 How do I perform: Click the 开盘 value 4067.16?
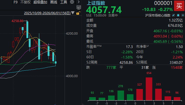(x=160, y=31)
